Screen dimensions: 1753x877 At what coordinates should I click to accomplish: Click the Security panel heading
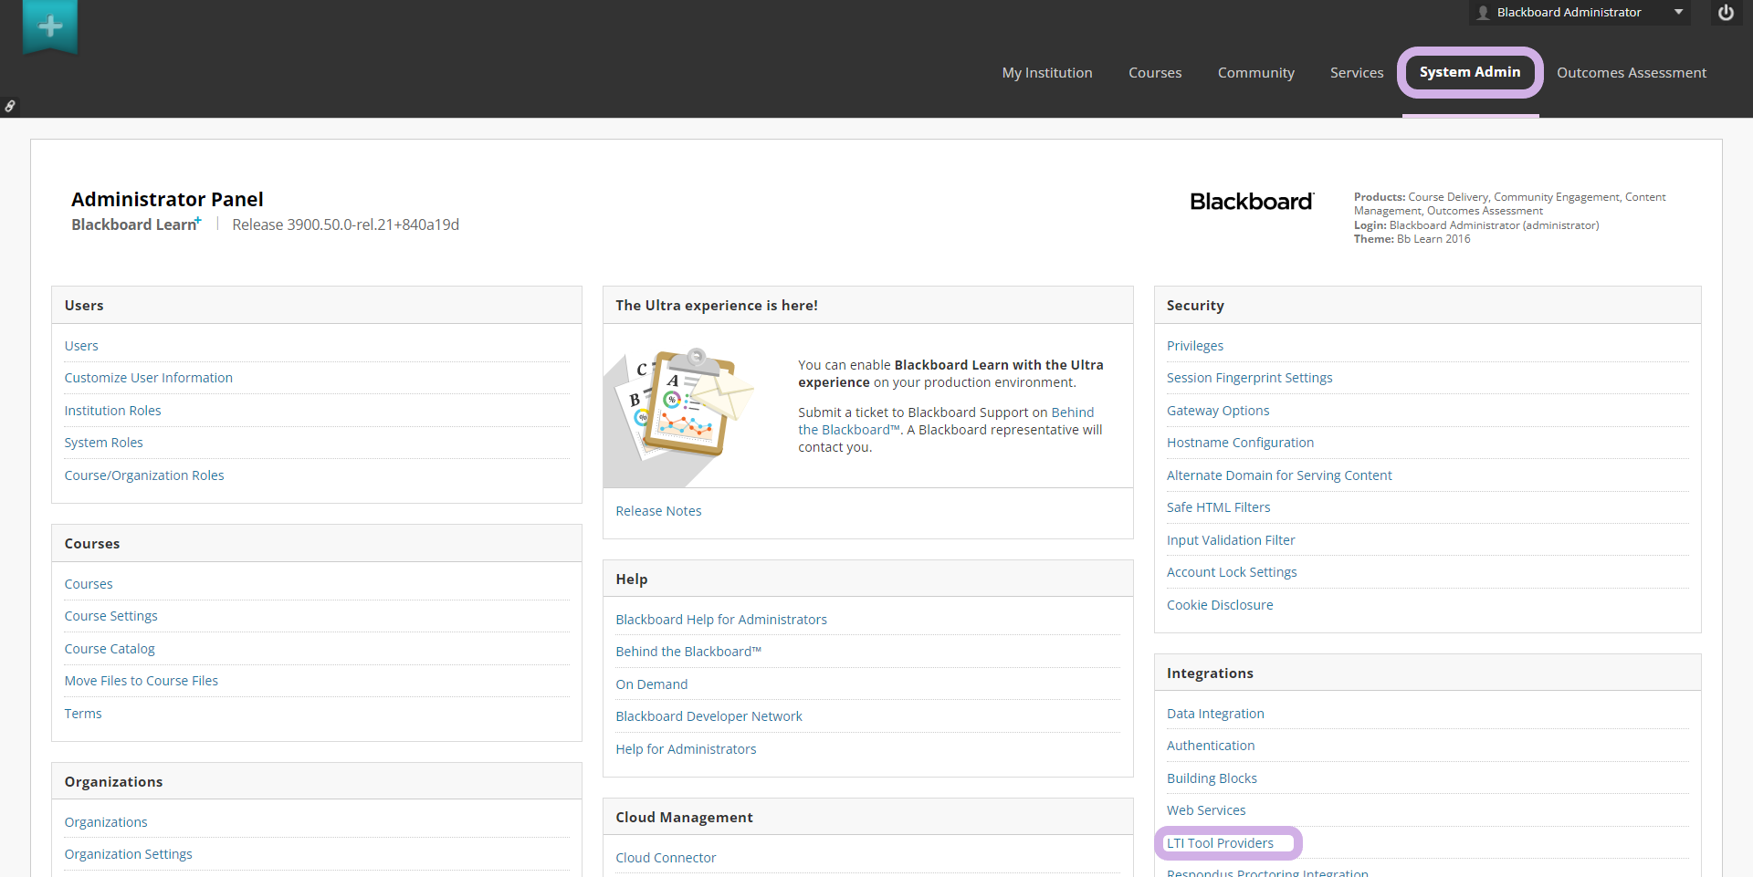tap(1196, 306)
